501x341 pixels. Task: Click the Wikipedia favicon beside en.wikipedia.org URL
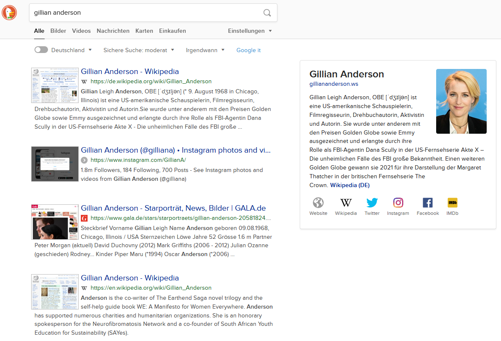pyautogui.click(x=84, y=288)
